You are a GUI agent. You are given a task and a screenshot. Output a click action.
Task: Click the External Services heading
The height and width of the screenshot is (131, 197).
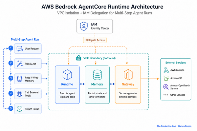click(176, 63)
